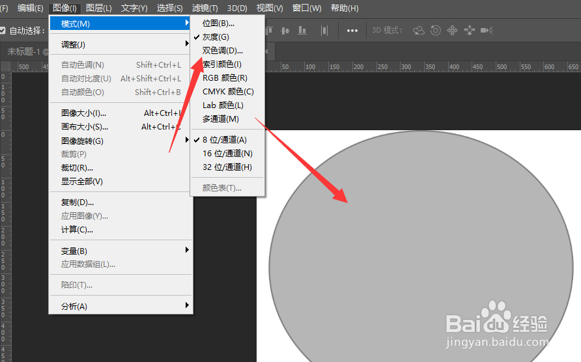The height and width of the screenshot is (362, 581).
Task: Click 复制(D)... menu entry
Action: [120, 202]
